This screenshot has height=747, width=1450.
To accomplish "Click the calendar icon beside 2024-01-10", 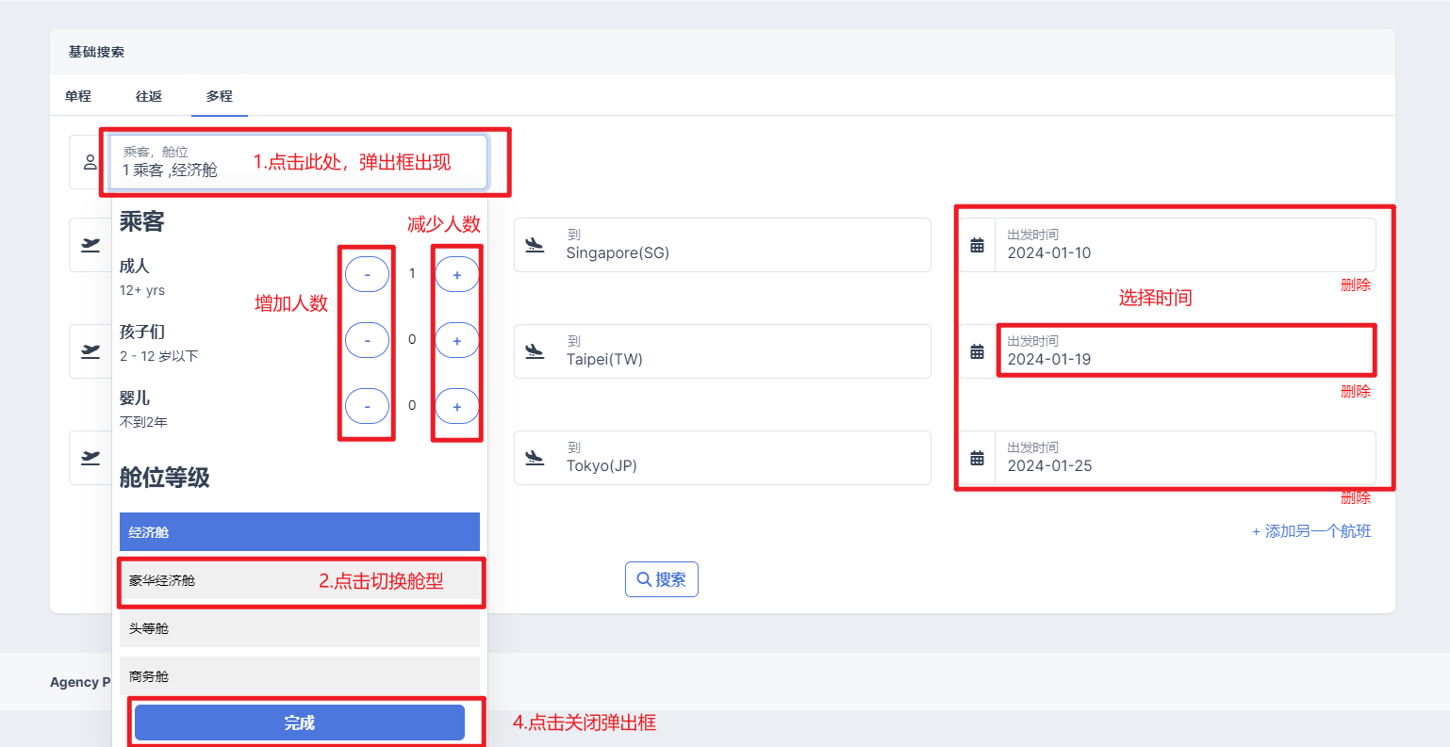I will 977,246.
